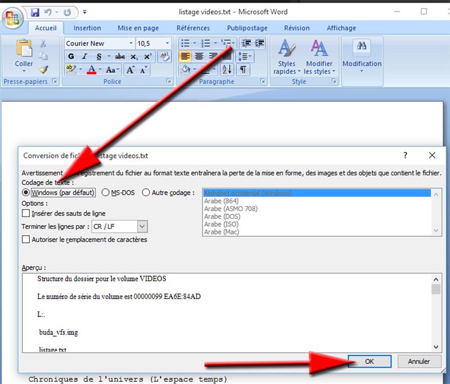Click the Aperçu preview scroll down arrow
The height and width of the screenshot is (384, 450).
[x=436, y=347]
